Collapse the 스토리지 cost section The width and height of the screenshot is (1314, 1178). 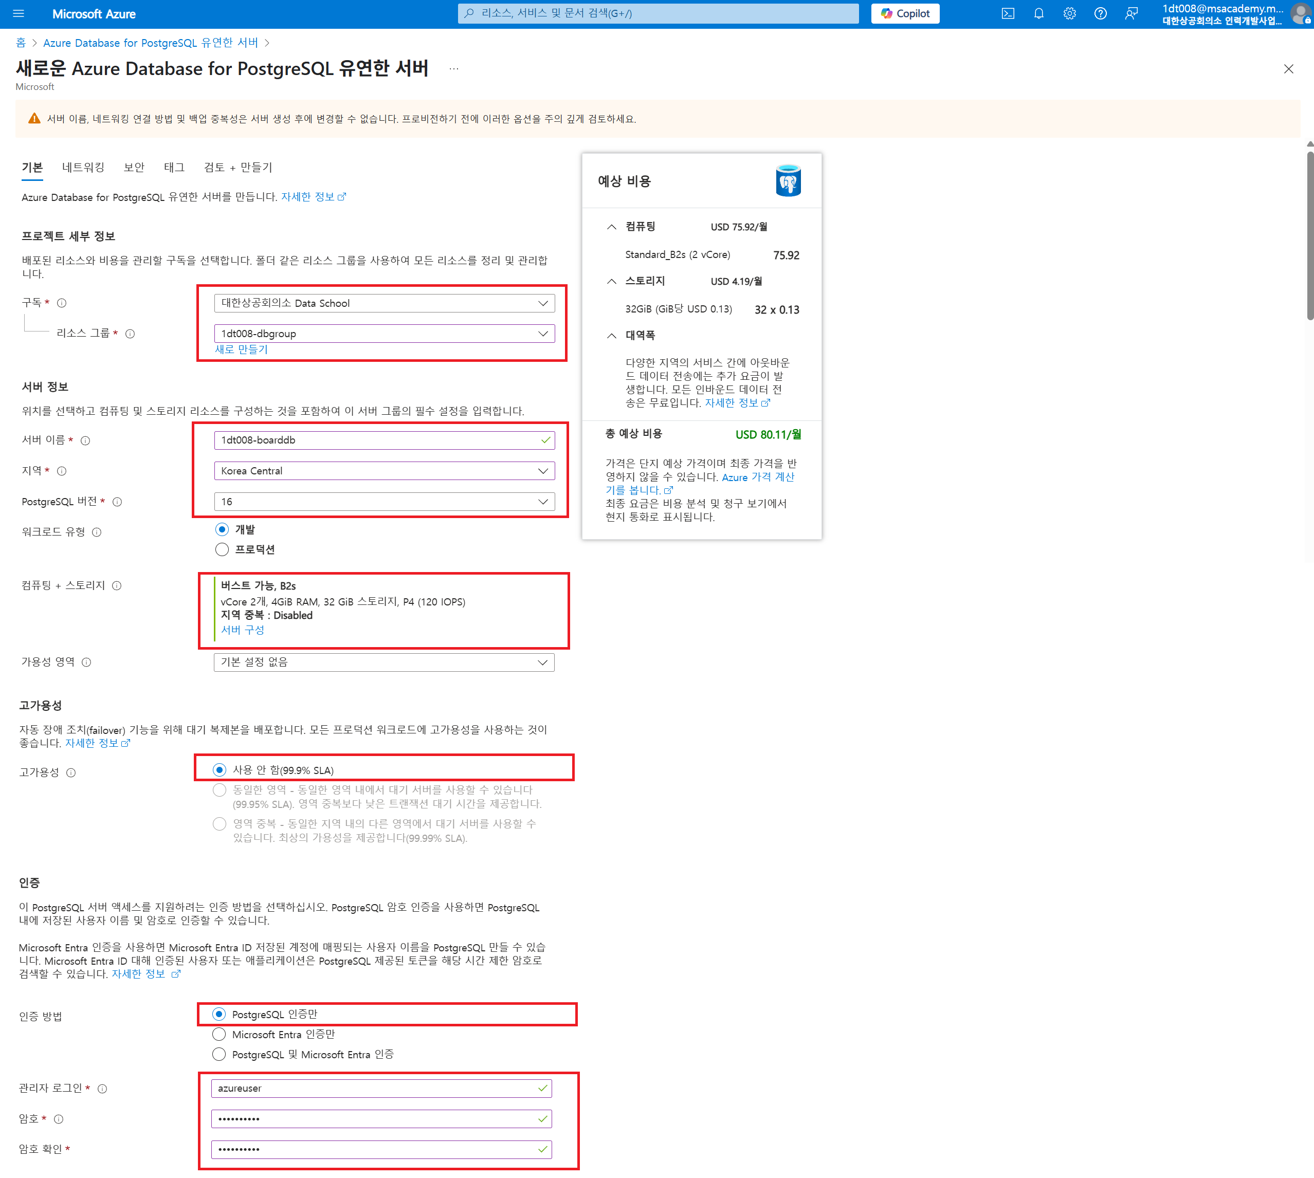click(612, 281)
